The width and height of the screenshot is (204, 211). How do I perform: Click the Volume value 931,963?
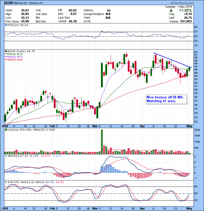point(186,21)
